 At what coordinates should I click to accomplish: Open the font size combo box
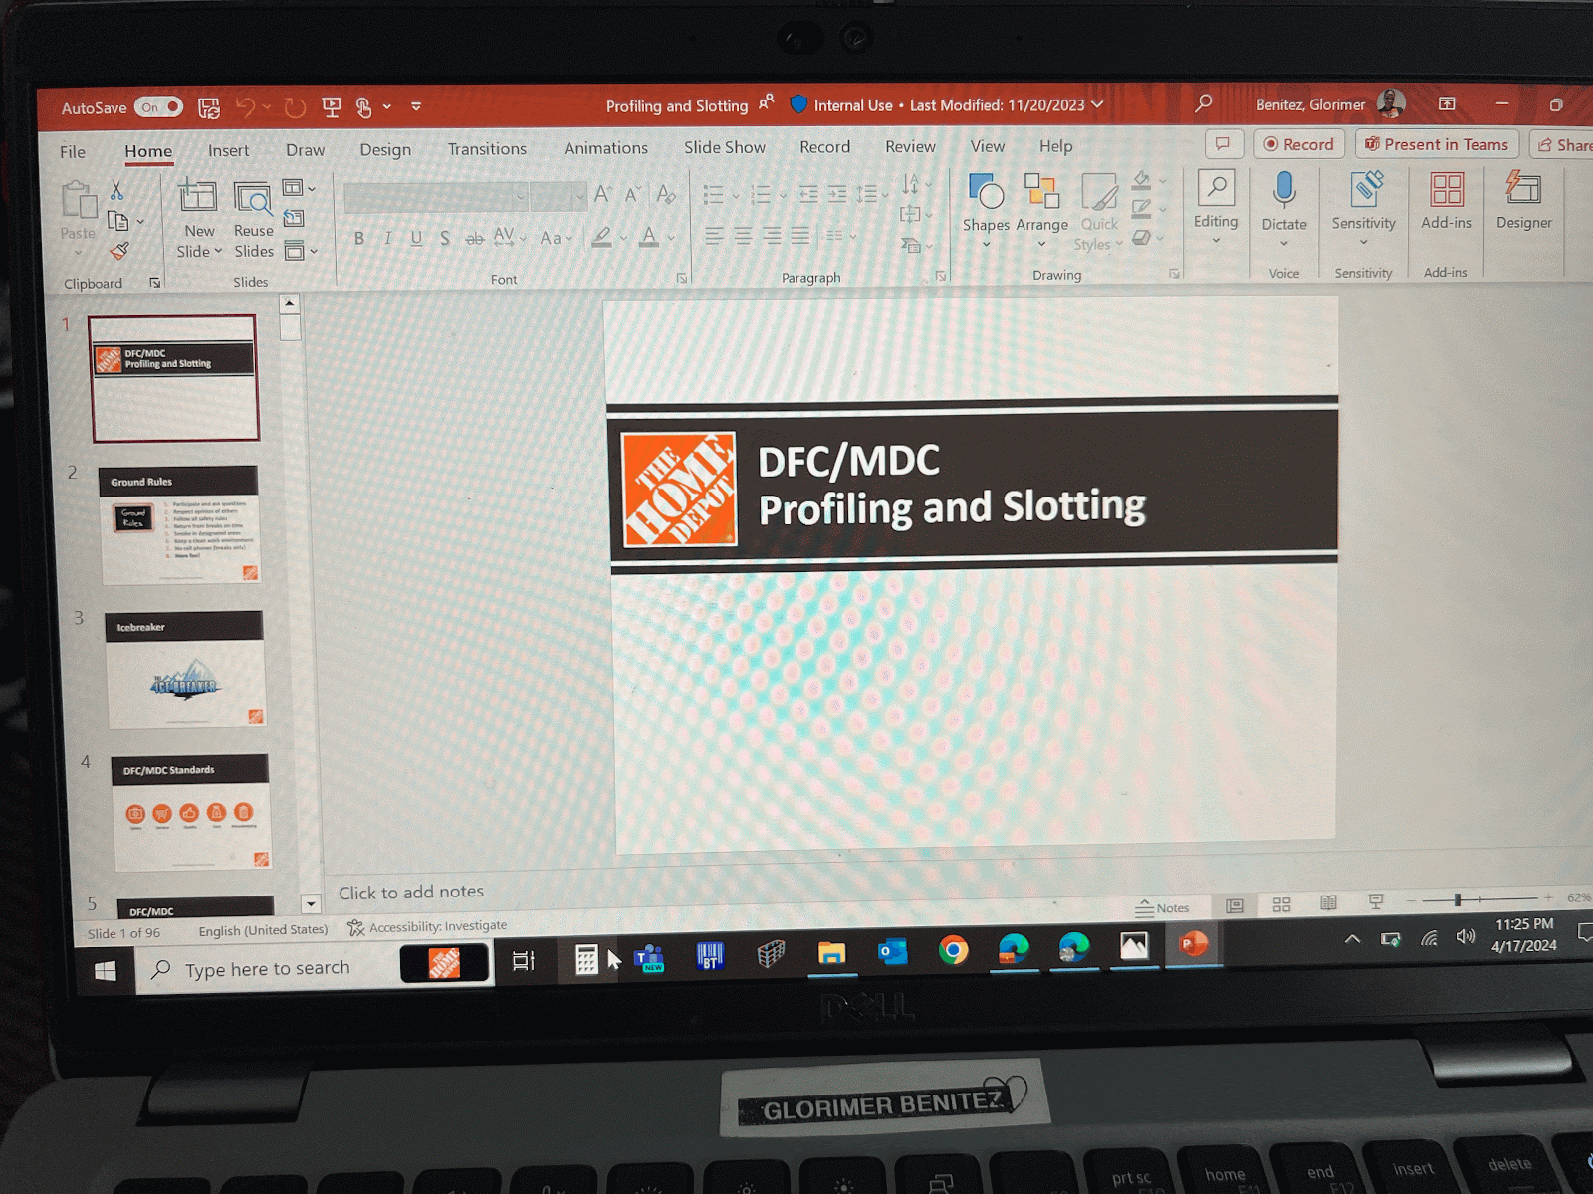point(558,197)
